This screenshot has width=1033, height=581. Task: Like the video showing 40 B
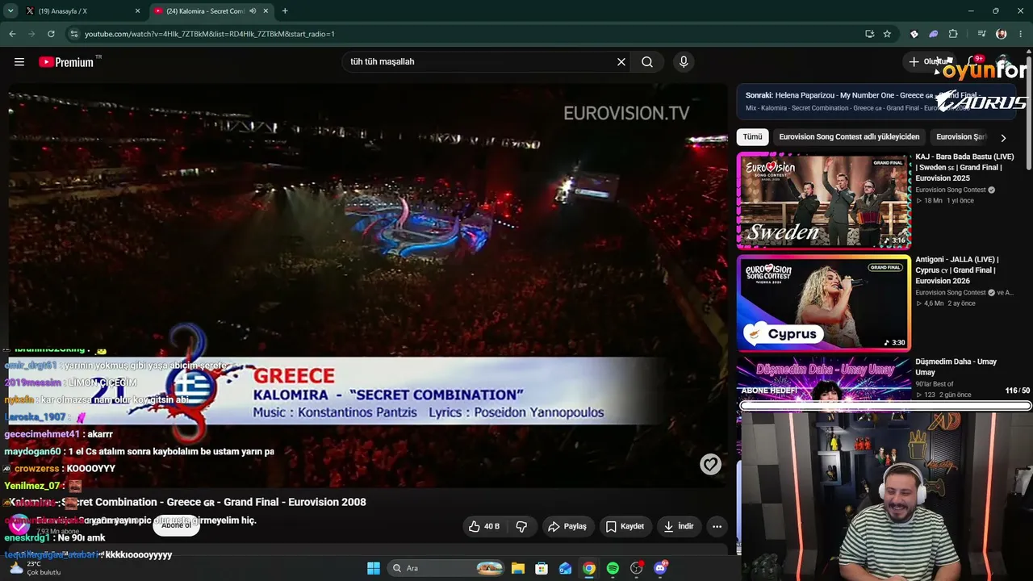(x=484, y=527)
